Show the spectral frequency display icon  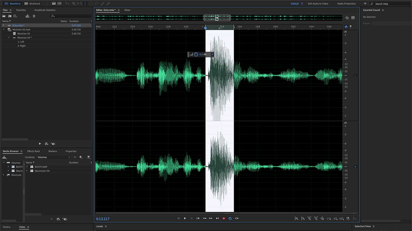pyautogui.click(x=54, y=3)
